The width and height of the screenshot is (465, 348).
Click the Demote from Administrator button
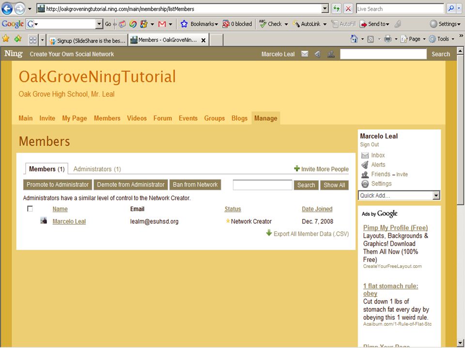tap(130, 185)
